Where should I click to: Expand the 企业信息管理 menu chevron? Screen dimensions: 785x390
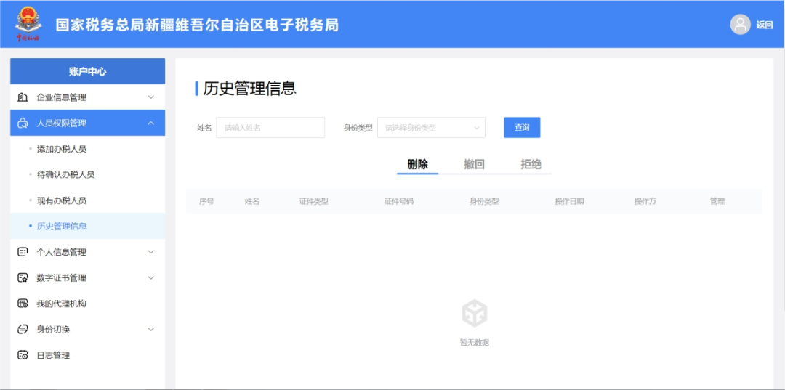[x=151, y=97]
